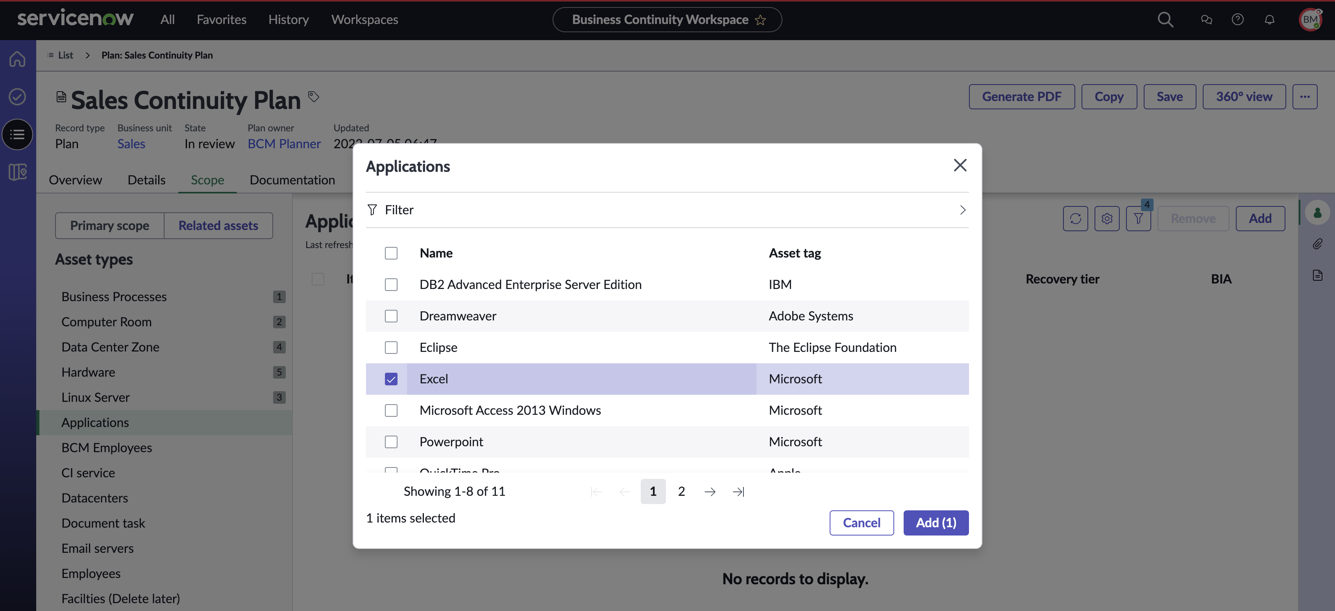The image size is (1335, 611).
Task: Click the tag icon beside plan title
Action: tap(313, 96)
